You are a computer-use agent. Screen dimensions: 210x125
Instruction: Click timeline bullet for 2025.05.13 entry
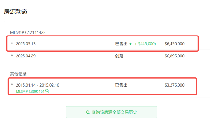pos(12,43)
